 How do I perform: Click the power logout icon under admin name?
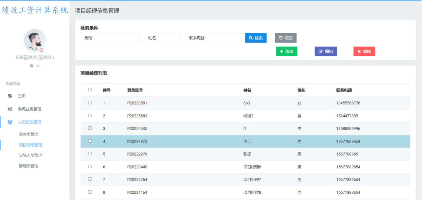[38, 66]
